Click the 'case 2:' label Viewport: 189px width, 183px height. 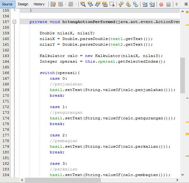[x=58, y=135]
